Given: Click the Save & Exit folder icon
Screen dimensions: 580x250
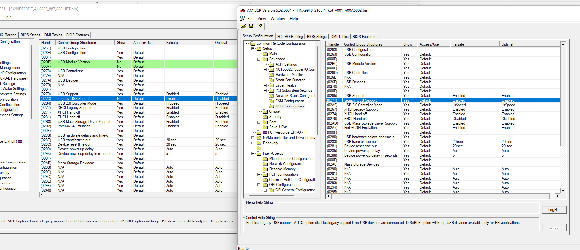Looking at the screenshot, I should click(265, 127).
